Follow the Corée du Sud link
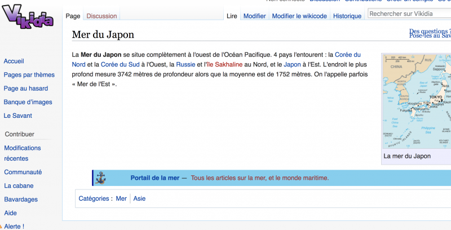 [x=120, y=65]
